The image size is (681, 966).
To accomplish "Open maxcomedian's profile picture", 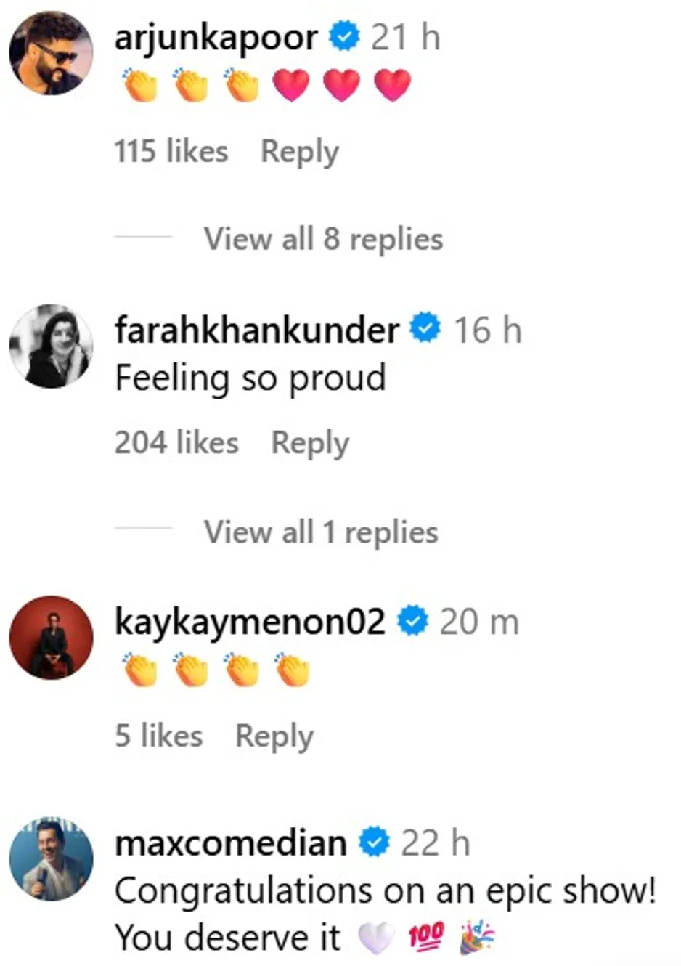I will point(51,859).
